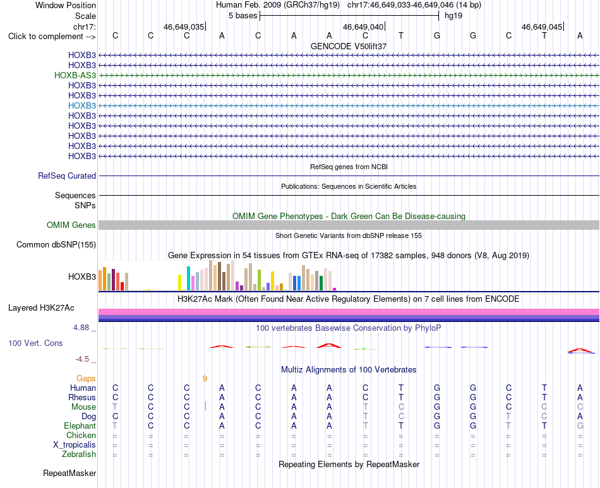This screenshot has width=600, height=488.
Task: Click the Chicken species label
Action: click(x=81, y=435)
